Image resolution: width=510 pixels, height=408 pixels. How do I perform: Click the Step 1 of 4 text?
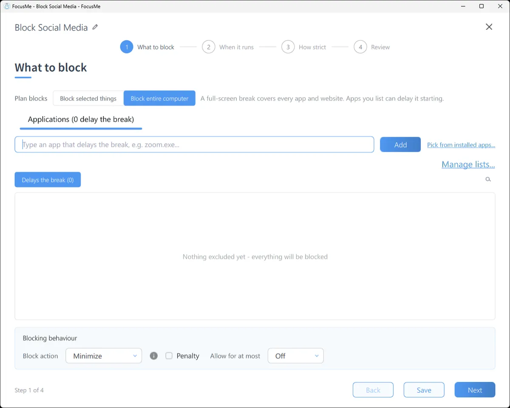pos(29,390)
